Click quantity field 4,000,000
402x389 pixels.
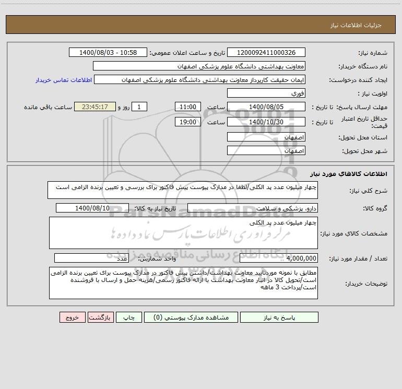point(279,258)
